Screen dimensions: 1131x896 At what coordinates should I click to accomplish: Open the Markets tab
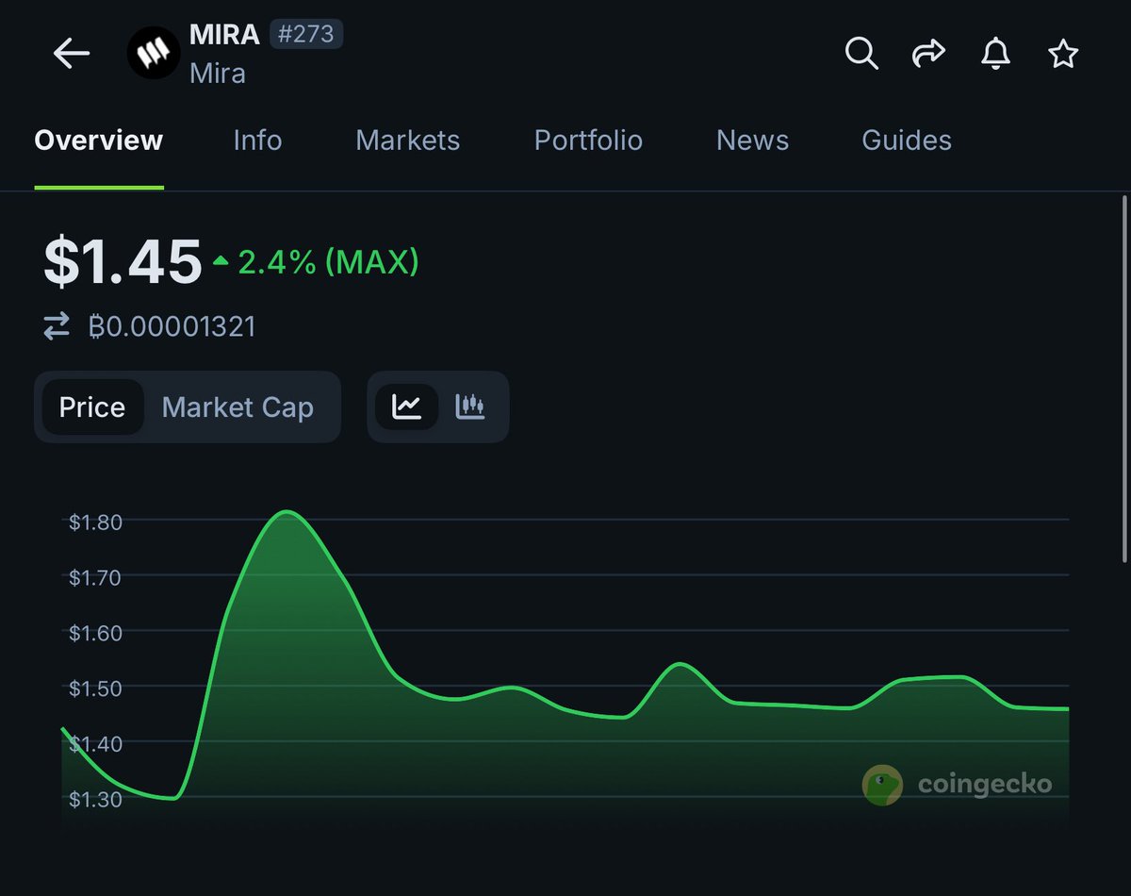click(407, 141)
